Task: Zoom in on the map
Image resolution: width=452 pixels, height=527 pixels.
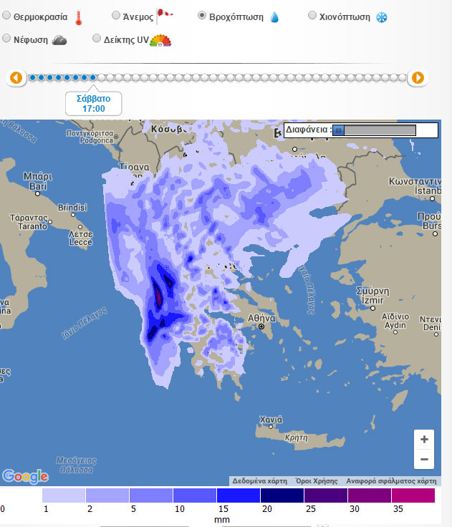Action: coord(424,439)
